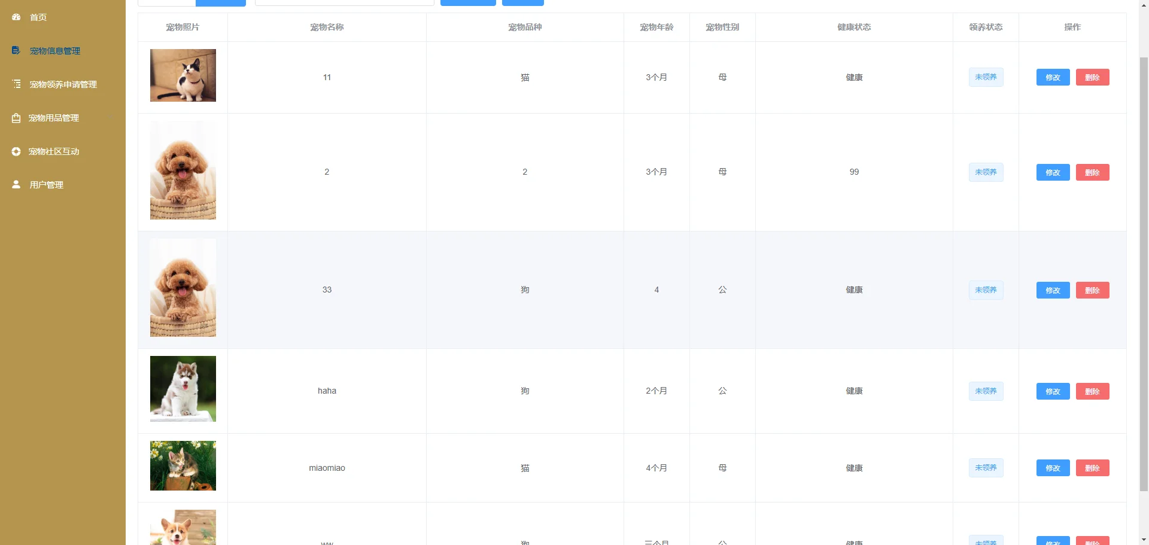Click 删除 for the pet named 11
The height and width of the screenshot is (545, 1149).
click(1093, 77)
